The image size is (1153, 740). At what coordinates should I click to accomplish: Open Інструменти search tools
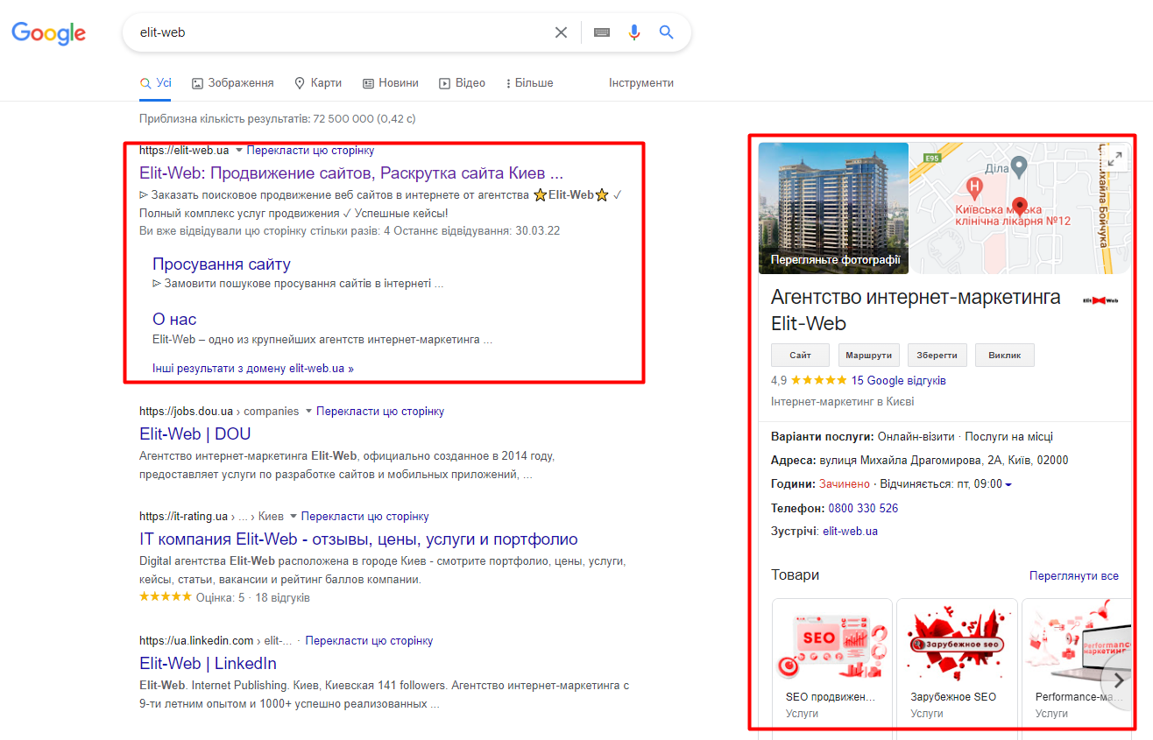(x=641, y=83)
